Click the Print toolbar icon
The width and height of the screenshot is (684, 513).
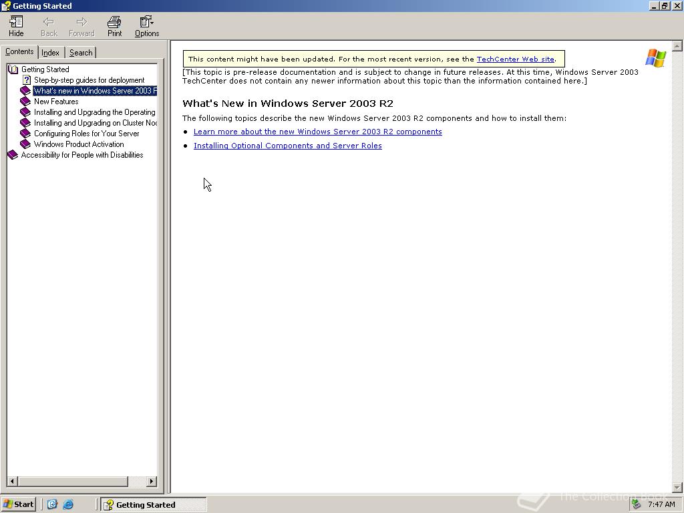(x=114, y=26)
